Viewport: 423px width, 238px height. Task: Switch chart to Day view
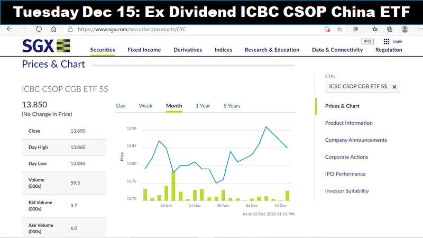[x=121, y=106]
